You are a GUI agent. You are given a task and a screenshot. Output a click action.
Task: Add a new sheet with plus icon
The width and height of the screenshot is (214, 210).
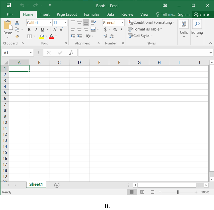[57, 185]
